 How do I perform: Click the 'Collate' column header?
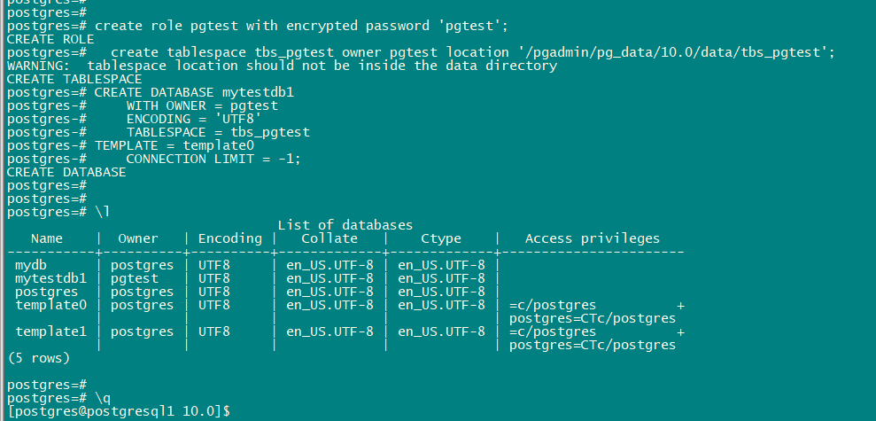(x=329, y=238)
